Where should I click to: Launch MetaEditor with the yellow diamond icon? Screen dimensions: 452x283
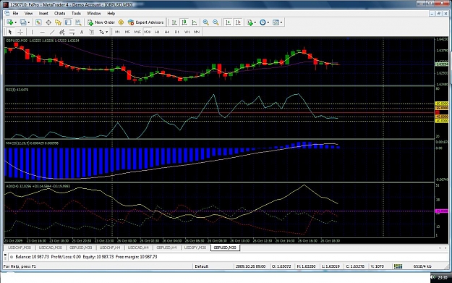coord(121,22)
